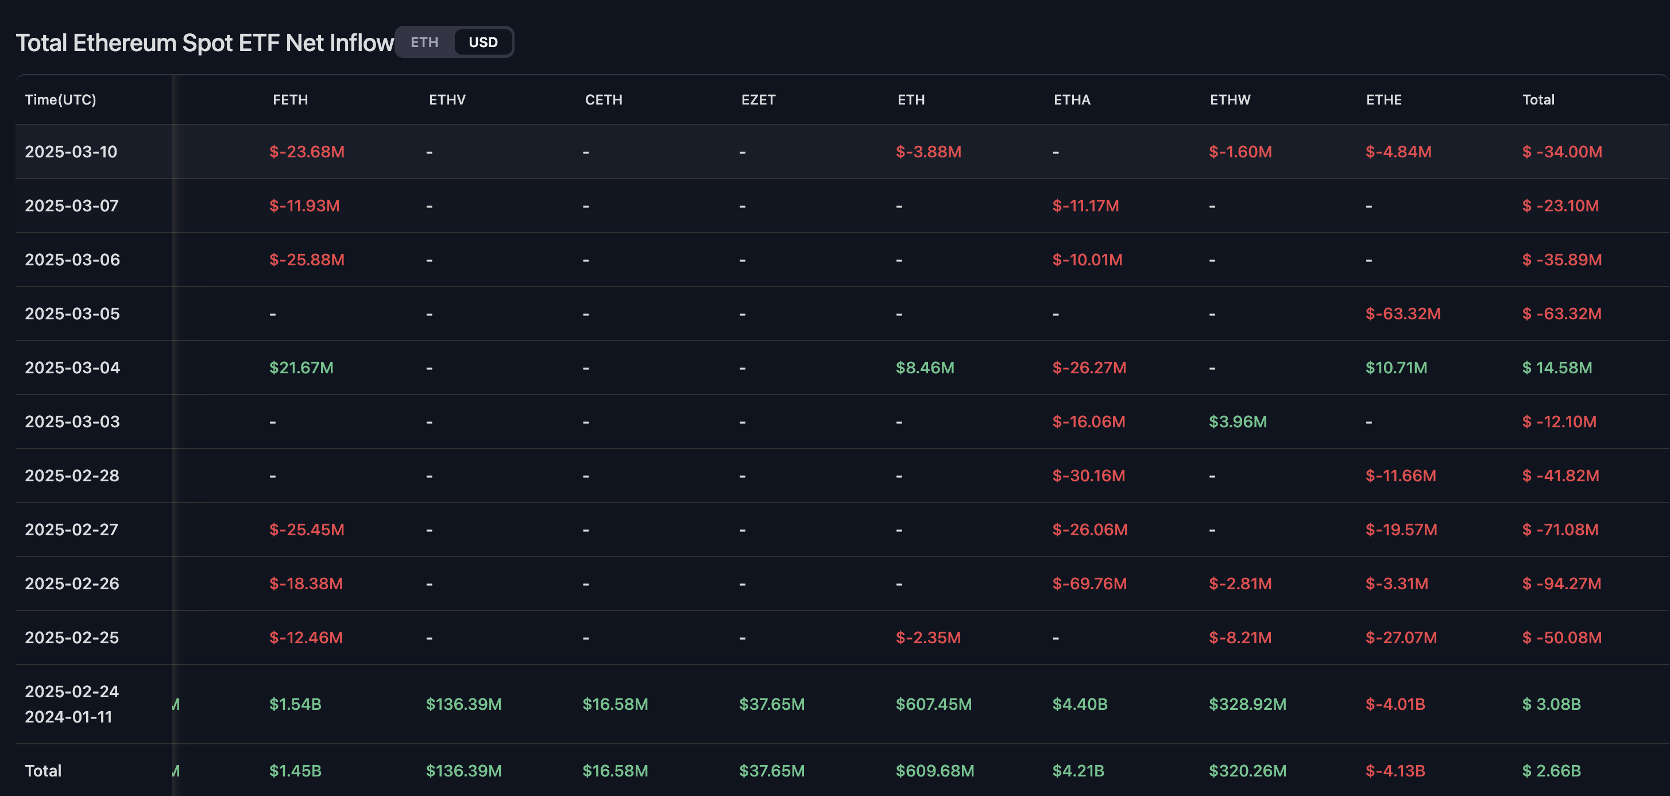The image size is (1670, 796).
Task: Click the $-1.60M ETHW value
Action: pos(1240,152)
